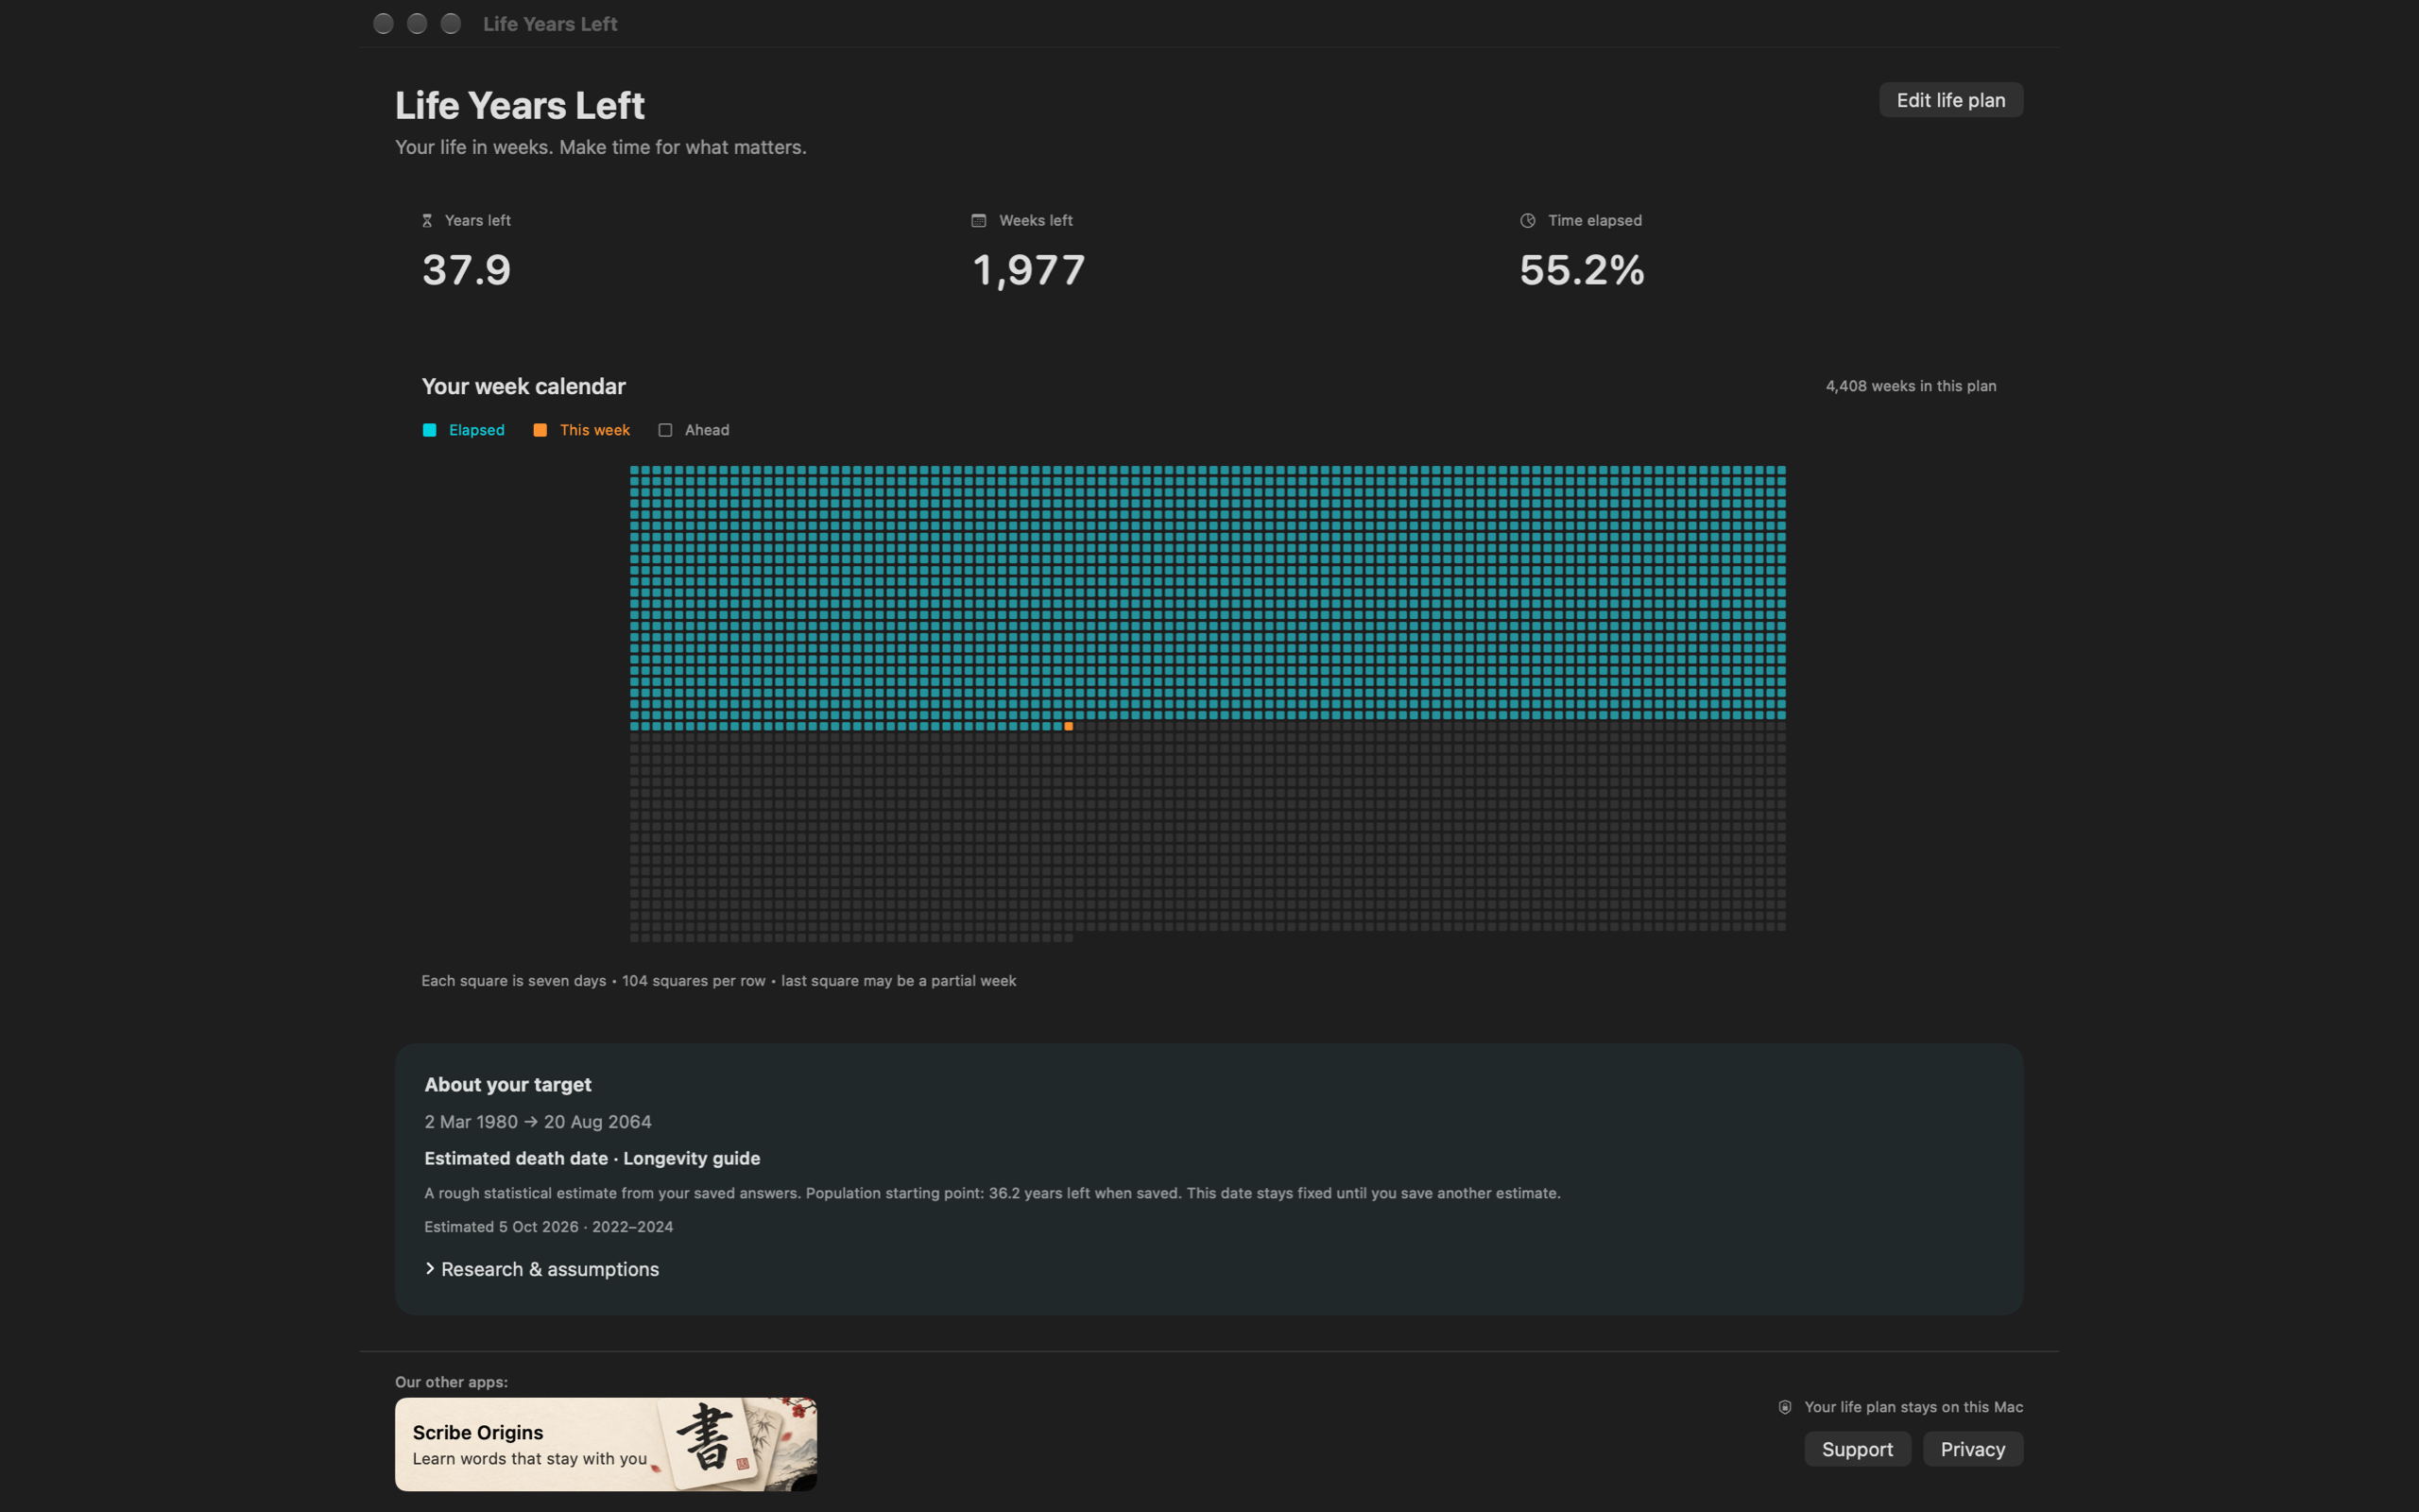Click the hourglass icon beside Years left
Viewport: 2419px width, 1512px height.
[x=427, y=221]
